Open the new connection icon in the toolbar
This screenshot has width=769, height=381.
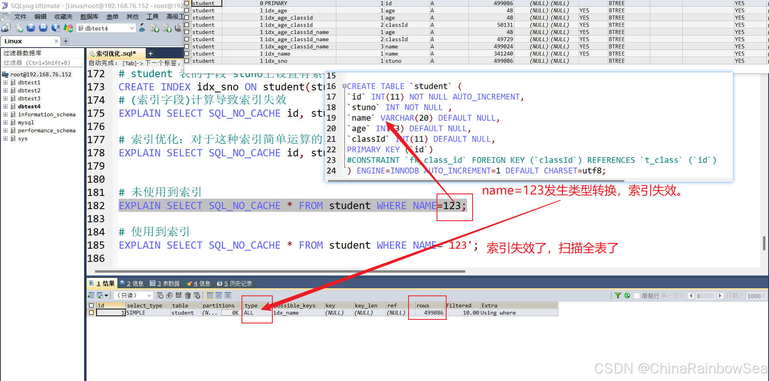click(x=6, y=28)
